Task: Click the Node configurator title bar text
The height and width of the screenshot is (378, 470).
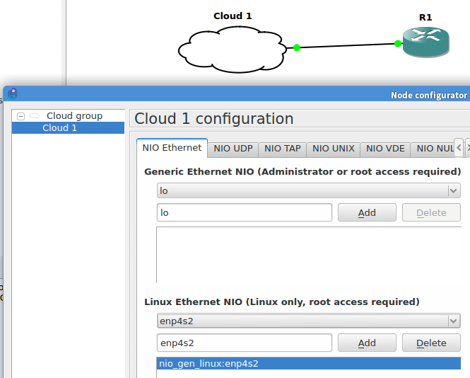Action: 428,95
